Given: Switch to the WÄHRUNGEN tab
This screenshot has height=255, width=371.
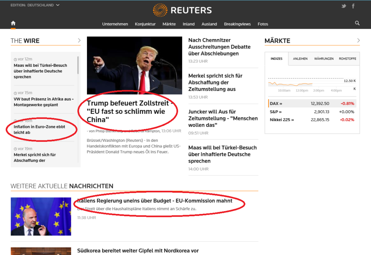Looking at the screenshot, I should click(324, 58).
